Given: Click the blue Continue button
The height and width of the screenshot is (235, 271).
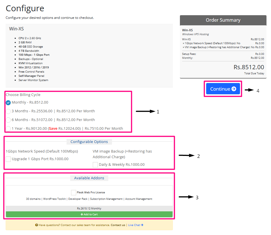Looking at the screenshot, I should pos(223,89).
